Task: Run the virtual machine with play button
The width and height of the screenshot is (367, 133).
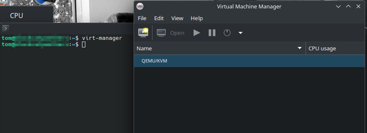Action: point(197,33)
